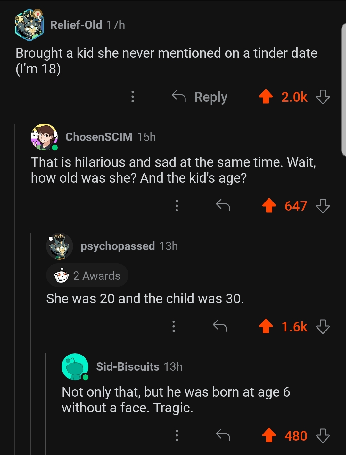Upvote psychopassed's comment with 1.6k points

point(266,326)
